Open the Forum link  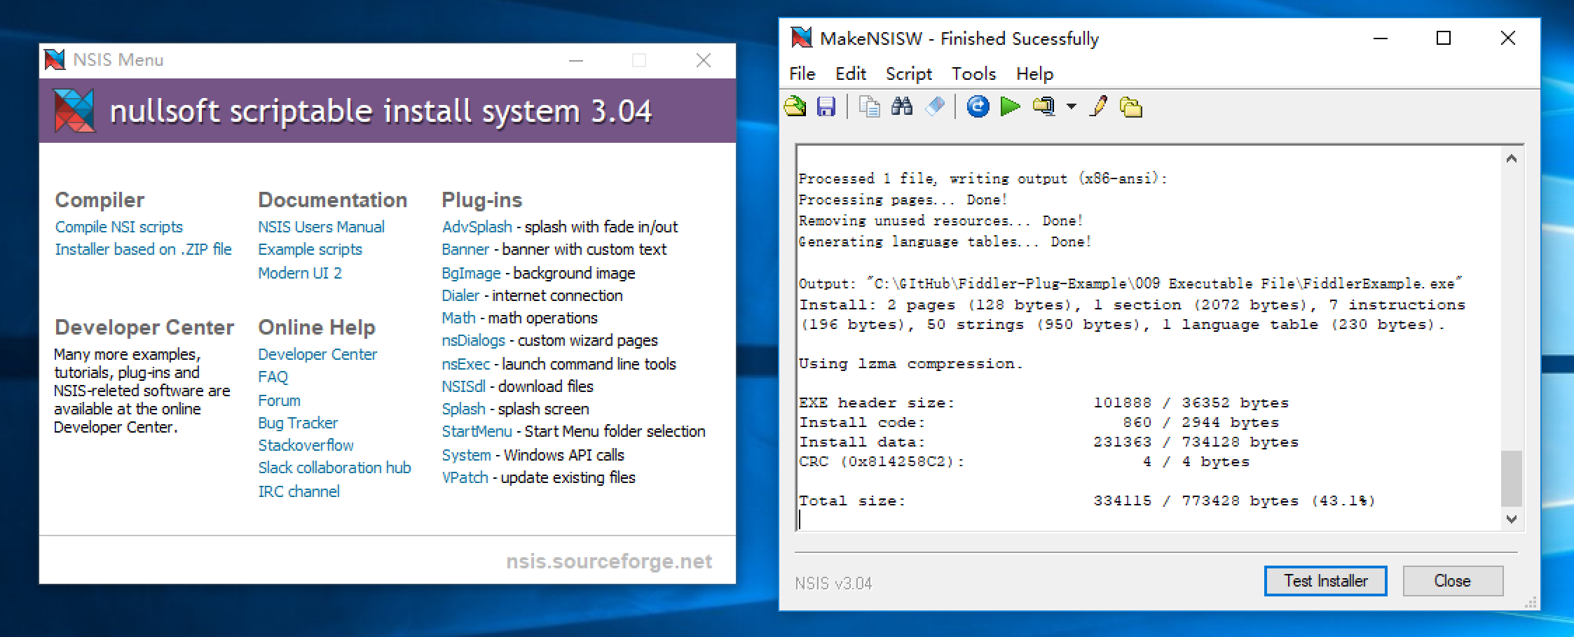(279, 400)
